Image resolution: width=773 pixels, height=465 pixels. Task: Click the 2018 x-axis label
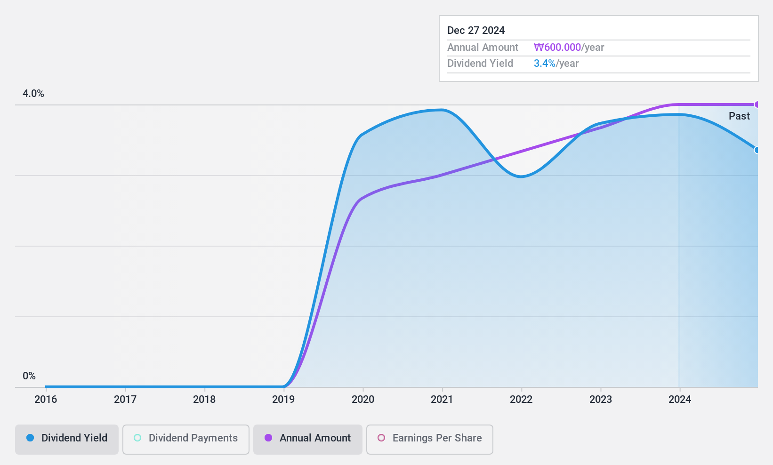(x=204, y=400)
